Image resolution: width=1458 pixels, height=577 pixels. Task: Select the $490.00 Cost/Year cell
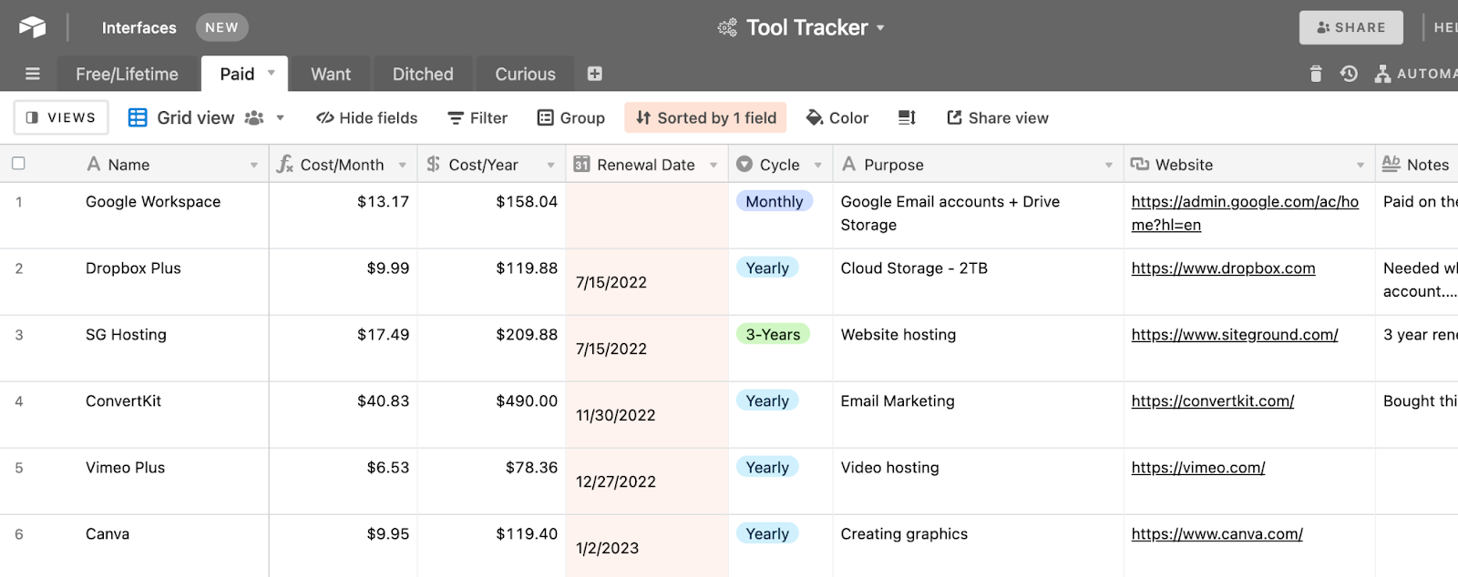pos(491,414)
